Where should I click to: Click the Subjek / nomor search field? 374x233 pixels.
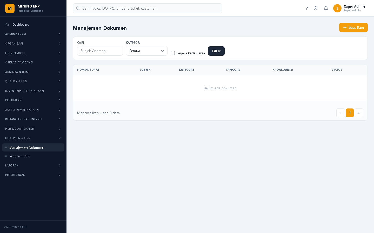coord(100,51)
